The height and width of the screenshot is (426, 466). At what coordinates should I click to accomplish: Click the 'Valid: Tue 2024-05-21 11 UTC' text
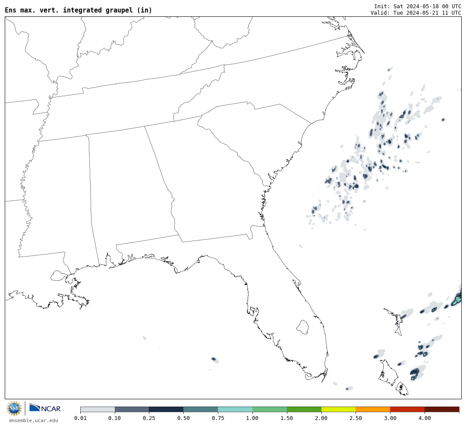[416, 13]
